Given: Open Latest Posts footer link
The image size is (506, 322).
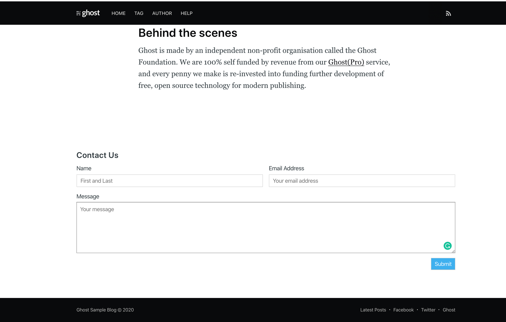Looking at the screenshot, I should coord(373,310).
